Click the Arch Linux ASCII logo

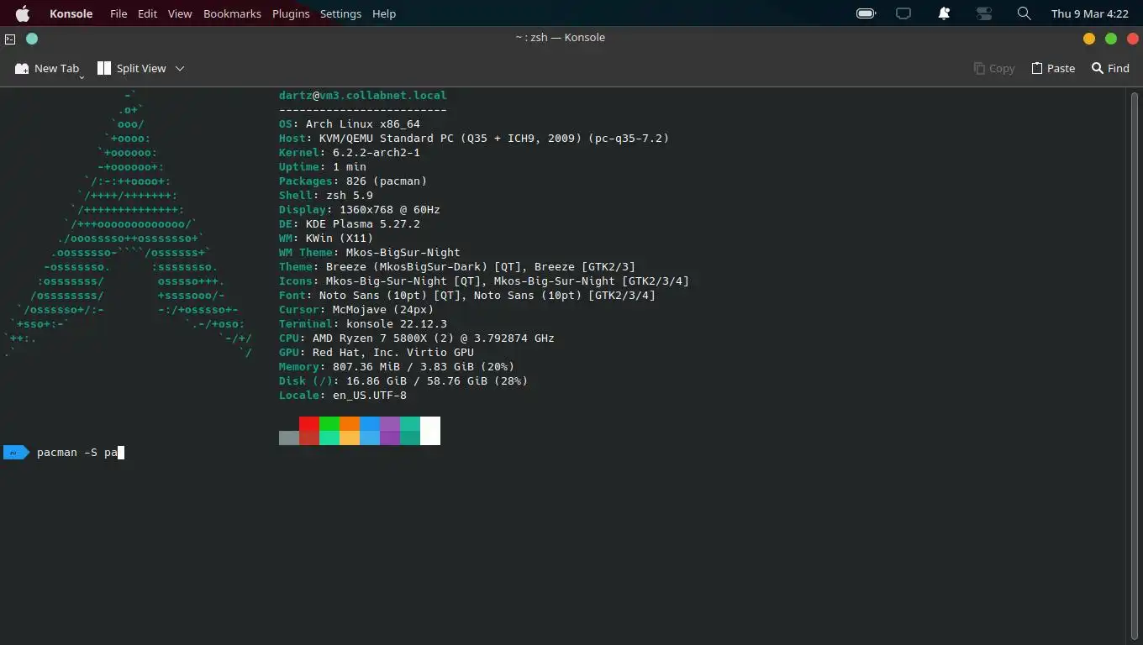tap(128, 223)
